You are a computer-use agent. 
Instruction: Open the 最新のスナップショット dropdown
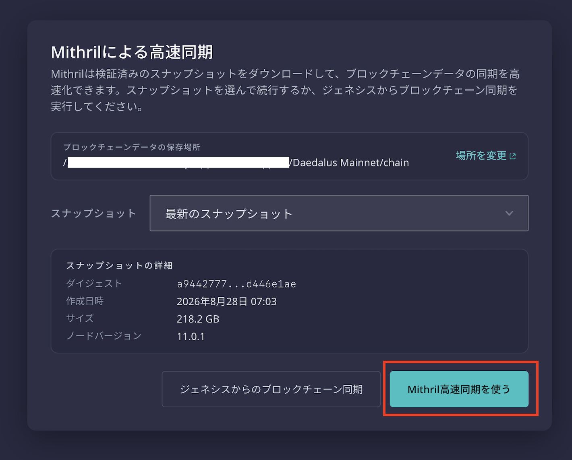pyautogui.click(x=339, y=213)
